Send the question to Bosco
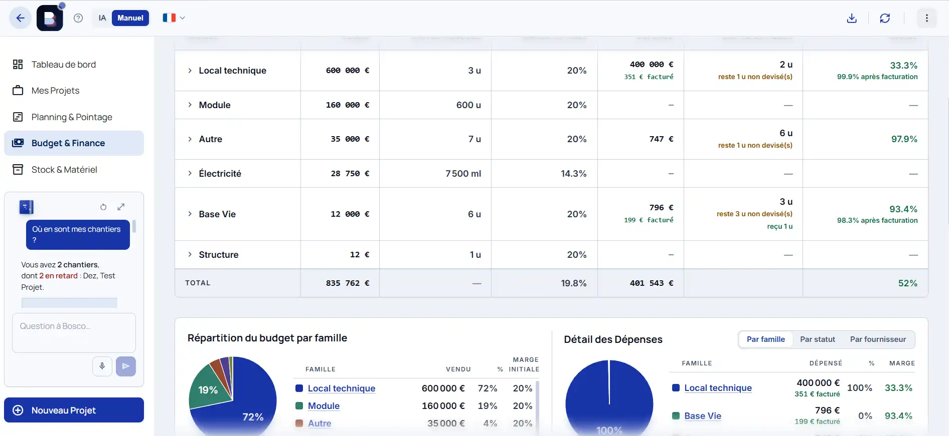 [126, 366]
